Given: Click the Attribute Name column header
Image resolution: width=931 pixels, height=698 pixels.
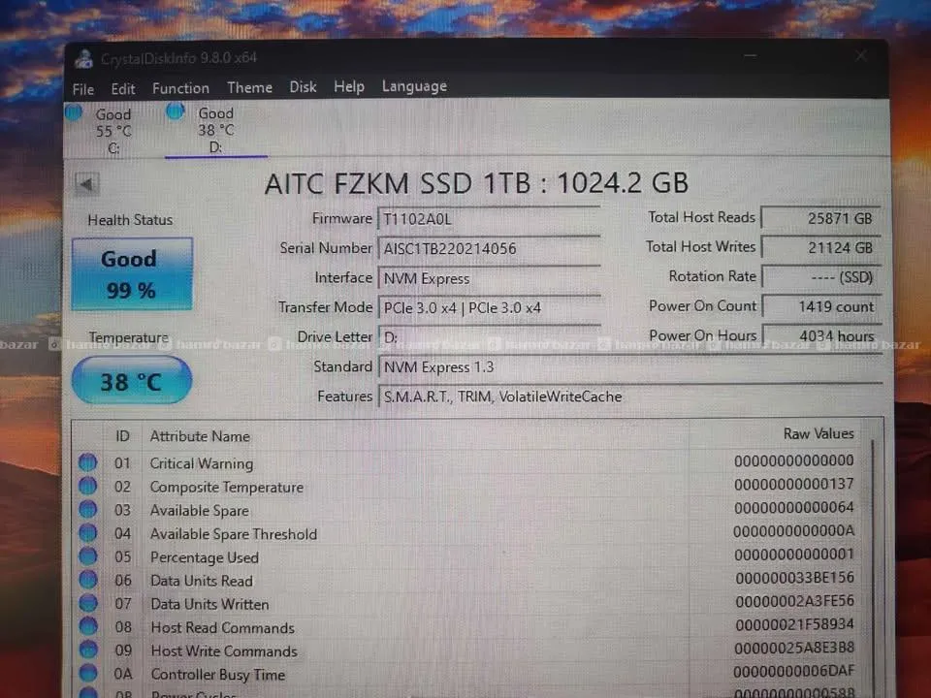Looking at the screenshot, I should point(200,437).
